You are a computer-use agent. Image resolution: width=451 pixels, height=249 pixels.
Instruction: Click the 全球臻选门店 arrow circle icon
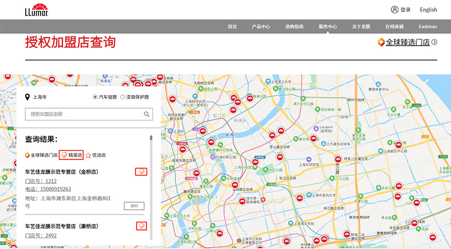434,42
